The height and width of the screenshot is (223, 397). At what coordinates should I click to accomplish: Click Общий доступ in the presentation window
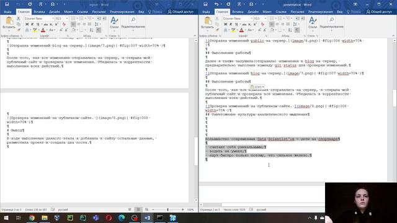tap(379, 12)
